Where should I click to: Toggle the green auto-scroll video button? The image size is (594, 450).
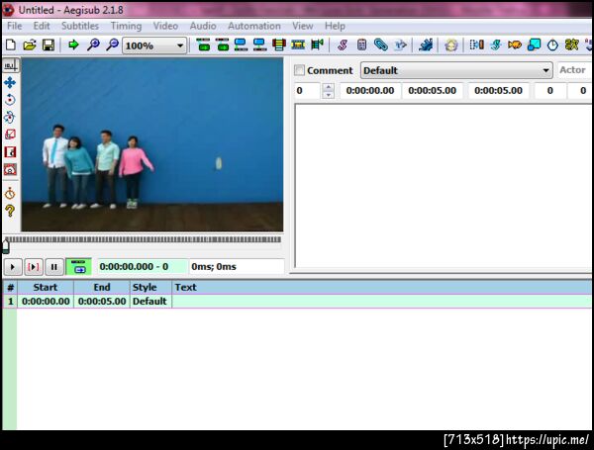pos(79,267)
